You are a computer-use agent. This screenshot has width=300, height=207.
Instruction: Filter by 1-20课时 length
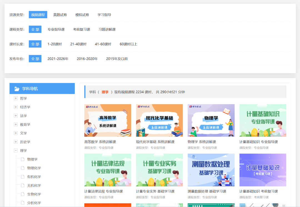coord(54,44)
